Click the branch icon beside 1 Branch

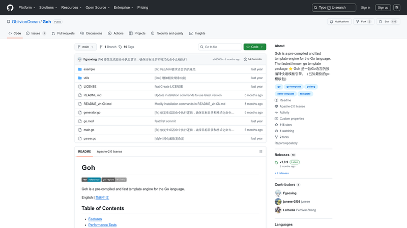tap(101, 47)
